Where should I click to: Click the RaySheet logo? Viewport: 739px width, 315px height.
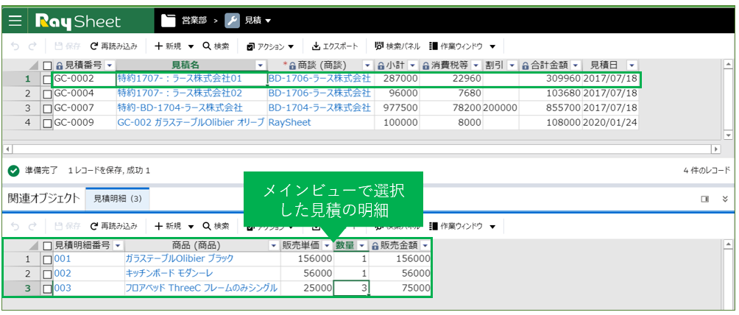tap(78, 21)
